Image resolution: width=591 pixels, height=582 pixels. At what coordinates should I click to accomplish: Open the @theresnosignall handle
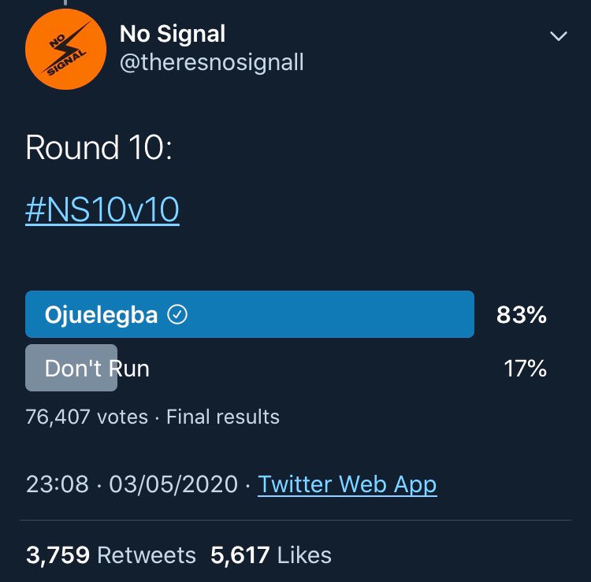211,62
